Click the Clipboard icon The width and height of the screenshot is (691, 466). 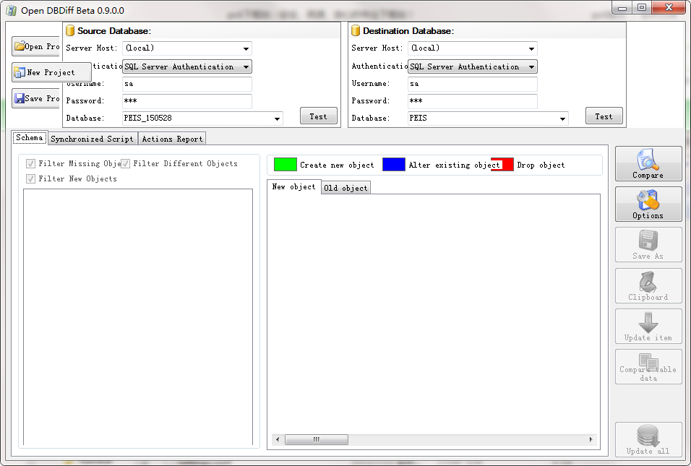(648, 282)
